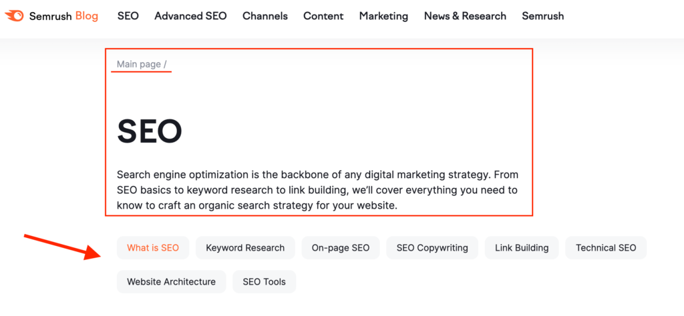
Task: Open the SEO Copywriting topic chip
Action: pos(432,248)
